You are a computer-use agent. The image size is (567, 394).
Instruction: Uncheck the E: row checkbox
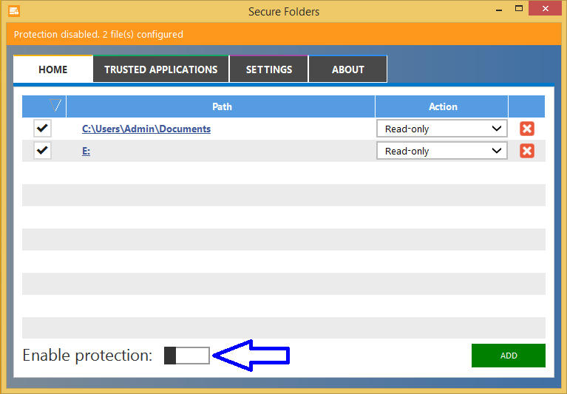42,150
